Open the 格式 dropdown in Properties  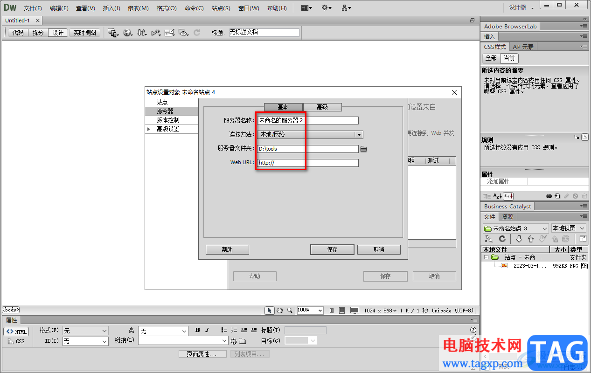(x=85, y=331)
